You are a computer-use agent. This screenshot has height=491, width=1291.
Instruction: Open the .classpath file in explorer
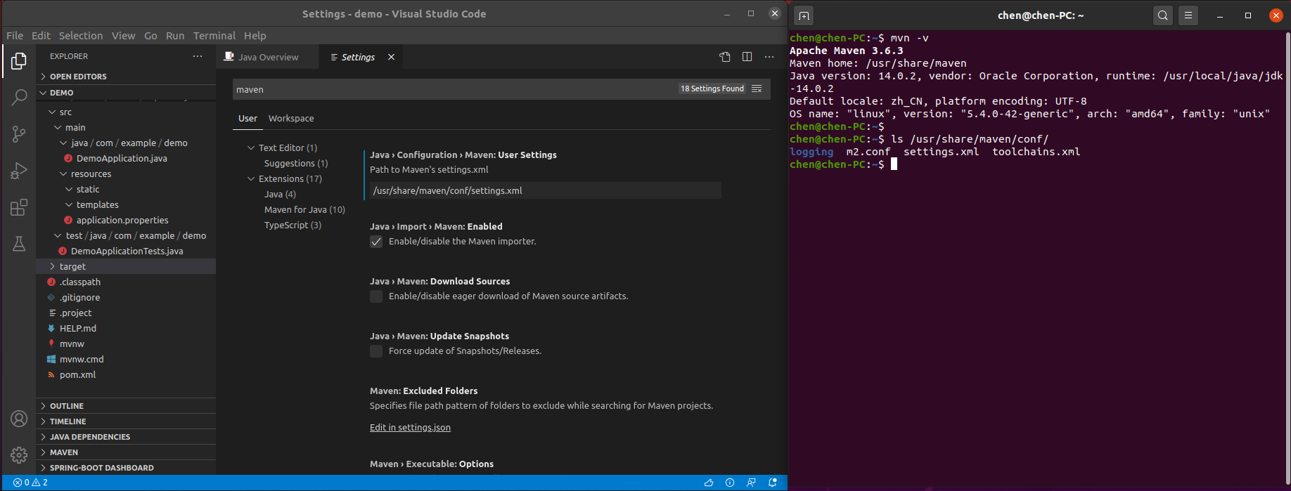pos(79,282)
